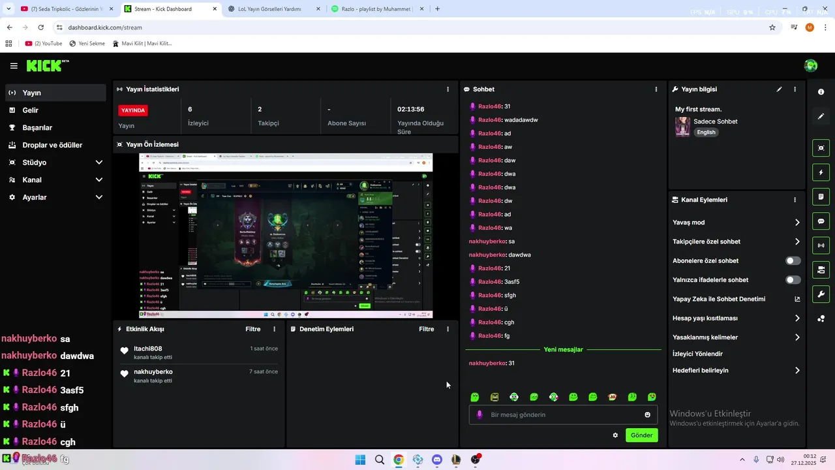This screenshot has height=470, width=835.
Task: Open emoji picker in message box
Action: [x=647, y=415]
